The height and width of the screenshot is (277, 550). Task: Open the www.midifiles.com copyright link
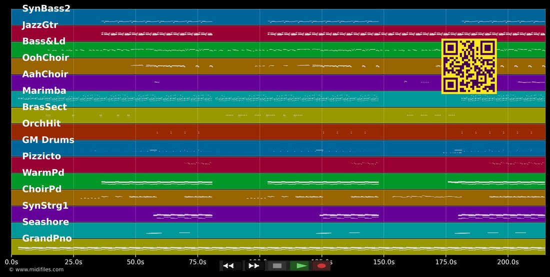click(x=36, y=270)
